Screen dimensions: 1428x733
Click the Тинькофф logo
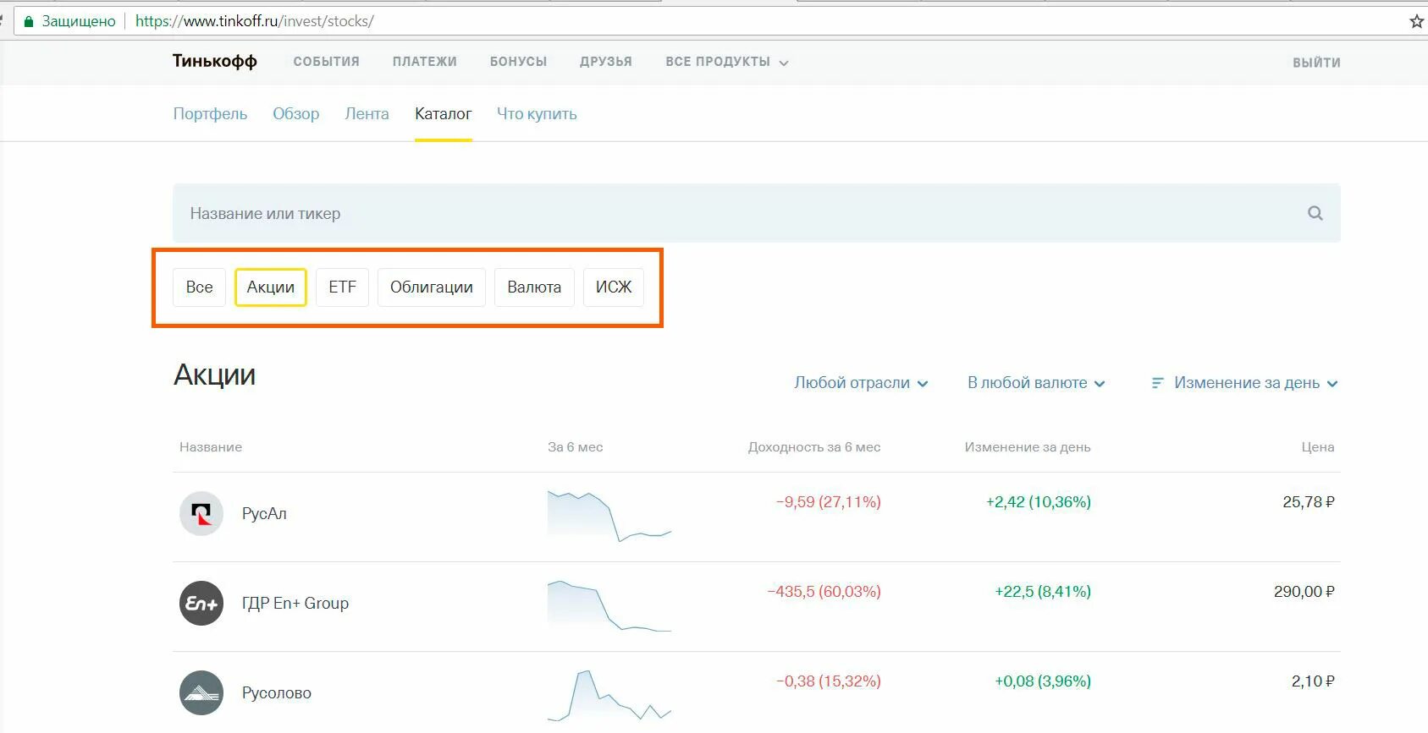[x=215, y=61]
